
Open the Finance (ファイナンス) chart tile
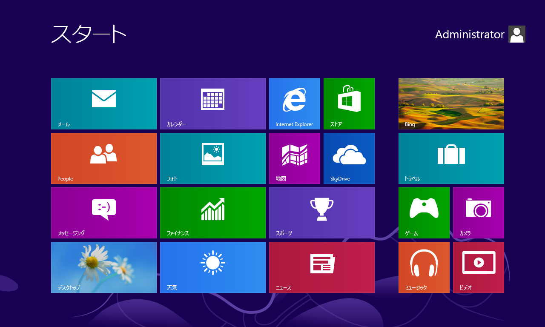pyautogui.click(x=213, y=213)
